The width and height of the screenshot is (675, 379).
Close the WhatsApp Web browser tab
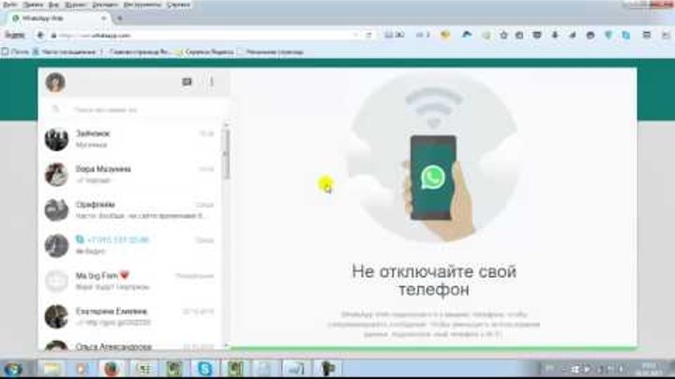tap(104, 18)
